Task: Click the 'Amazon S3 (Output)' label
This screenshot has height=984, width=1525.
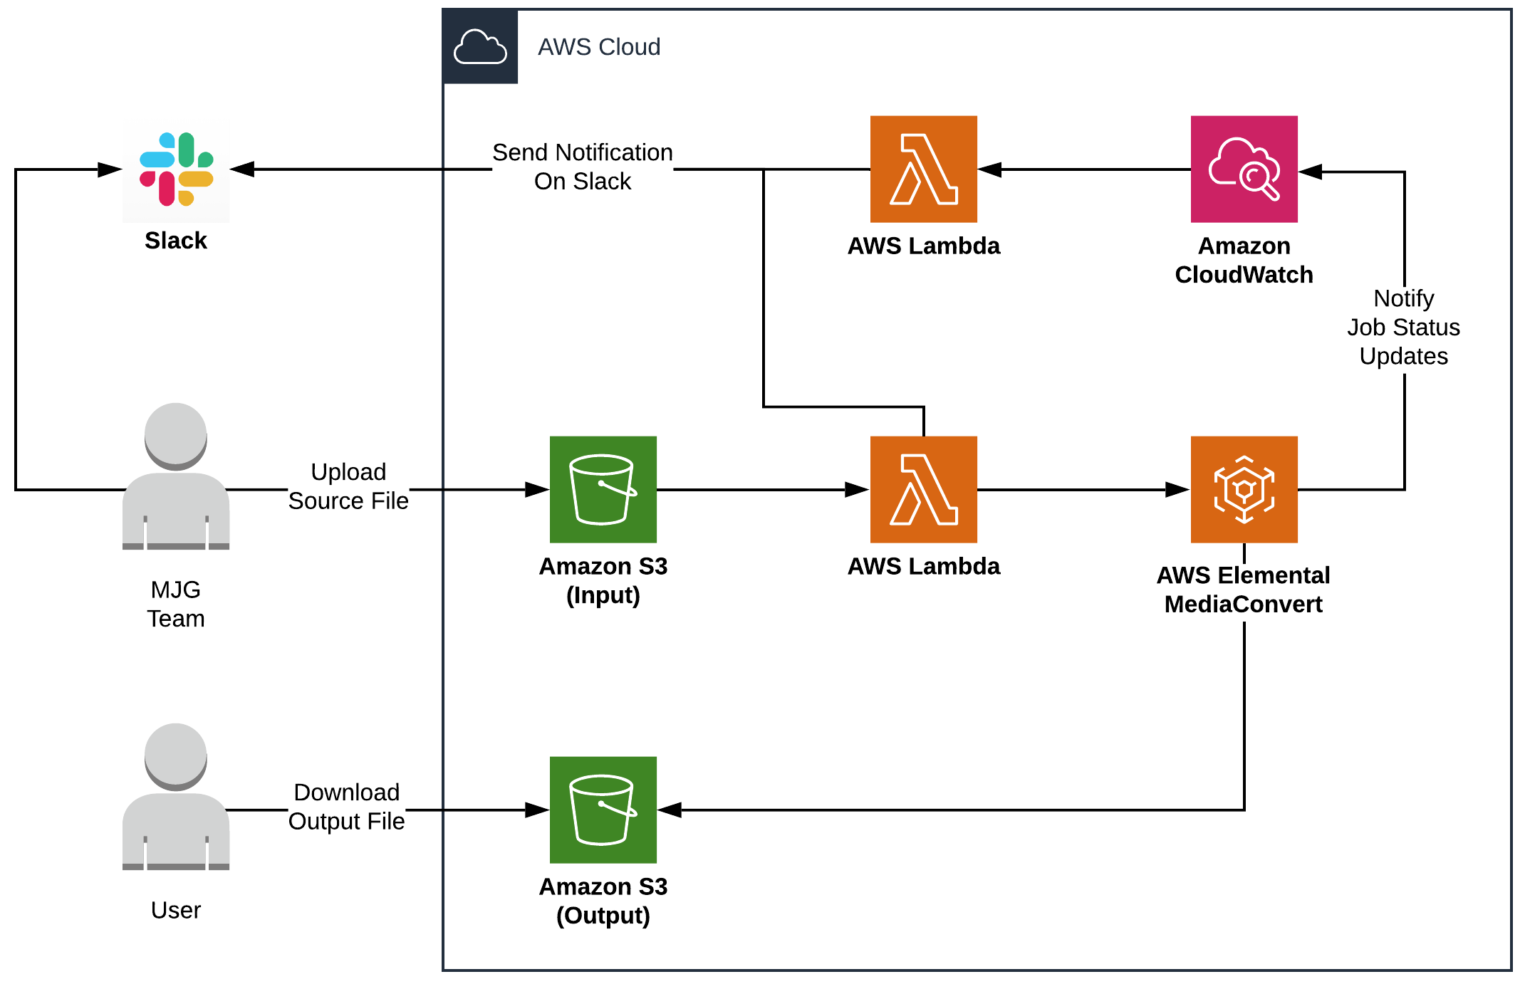Action: (x=603, y=901)
